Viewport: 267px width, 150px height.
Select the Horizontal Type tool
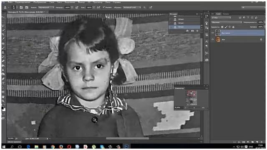(x=3, y=83)
